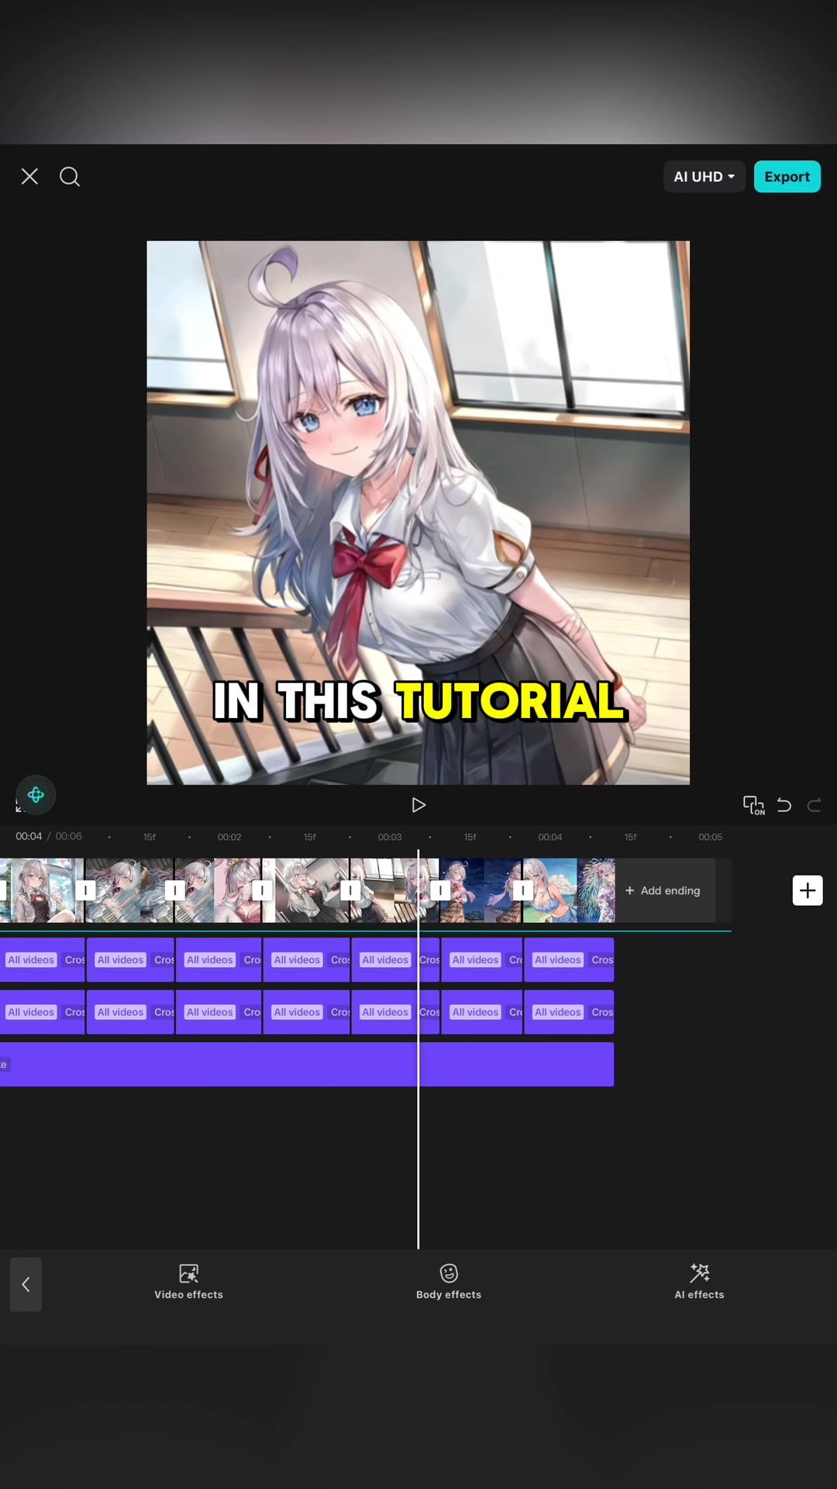
Task: Tap the main preview image
Action: 418,513
